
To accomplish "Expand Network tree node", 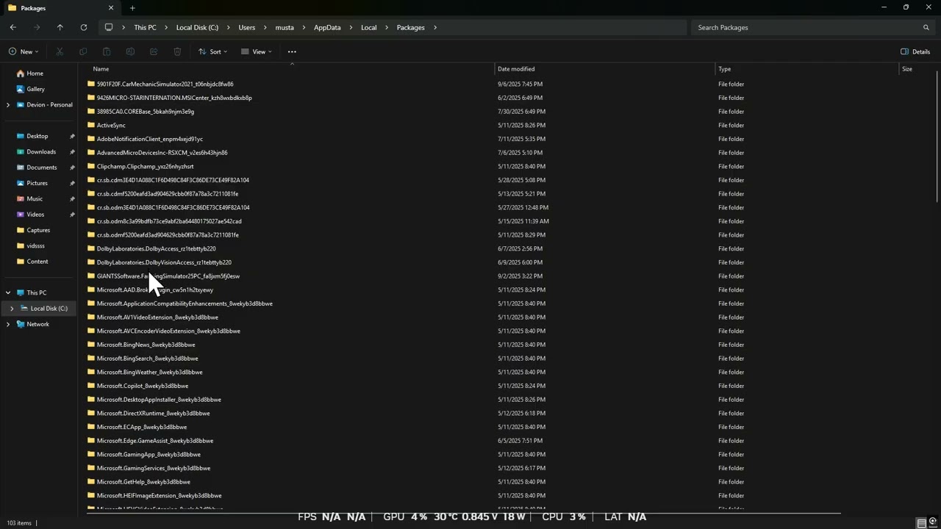I will click(8, 324).
